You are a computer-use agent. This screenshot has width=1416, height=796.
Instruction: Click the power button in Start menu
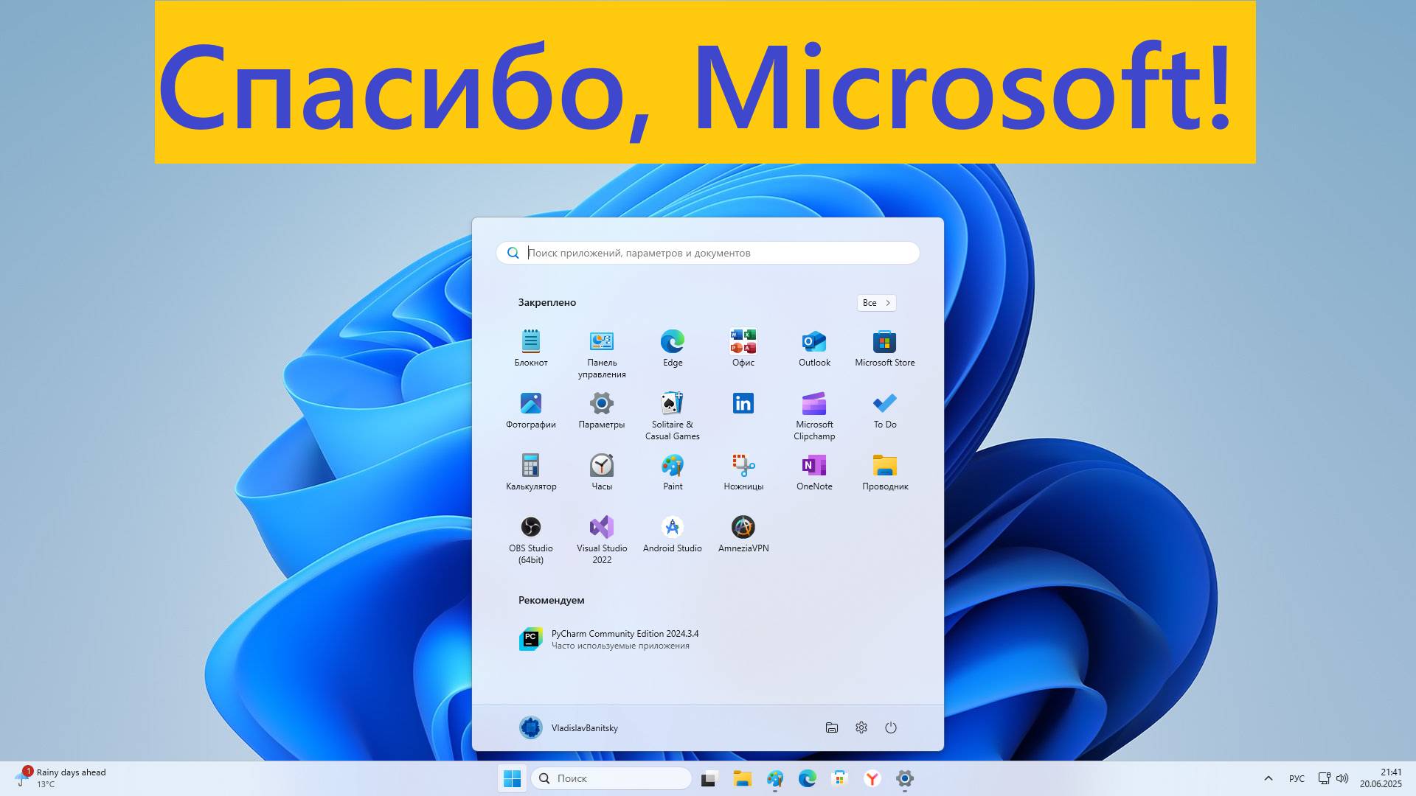tap(892, 727)
